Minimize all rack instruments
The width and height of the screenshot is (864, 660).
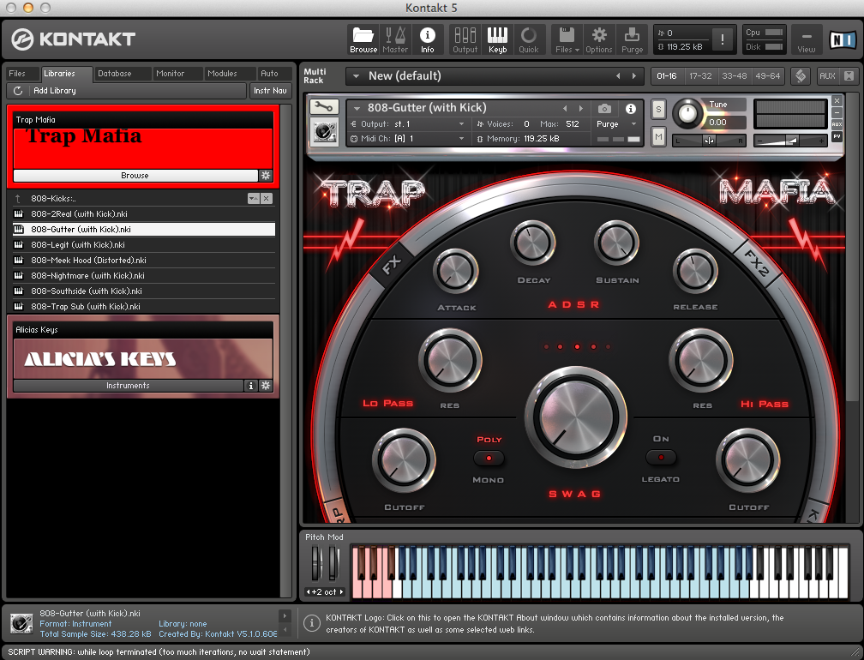pos(849,76)
